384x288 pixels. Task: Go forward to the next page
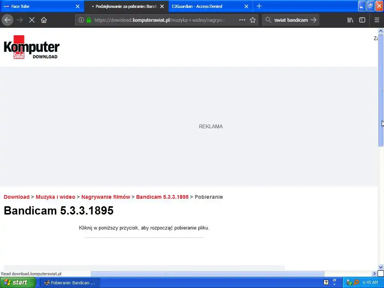(x=20, y=20)
